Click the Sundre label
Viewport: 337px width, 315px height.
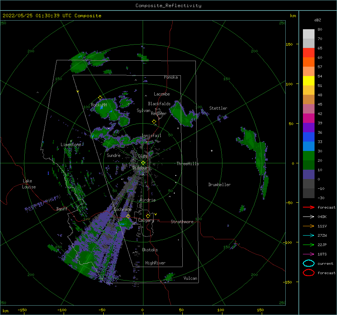pyautogui.click(x=113, y=155)
